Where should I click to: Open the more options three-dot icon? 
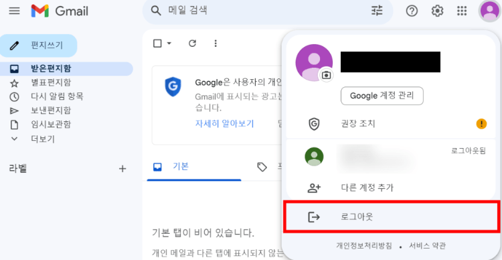[216, 44]
